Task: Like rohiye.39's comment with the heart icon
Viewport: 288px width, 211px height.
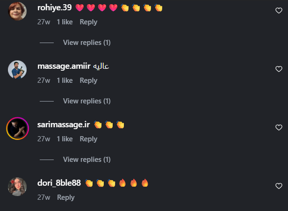Action: pos(279,10)
